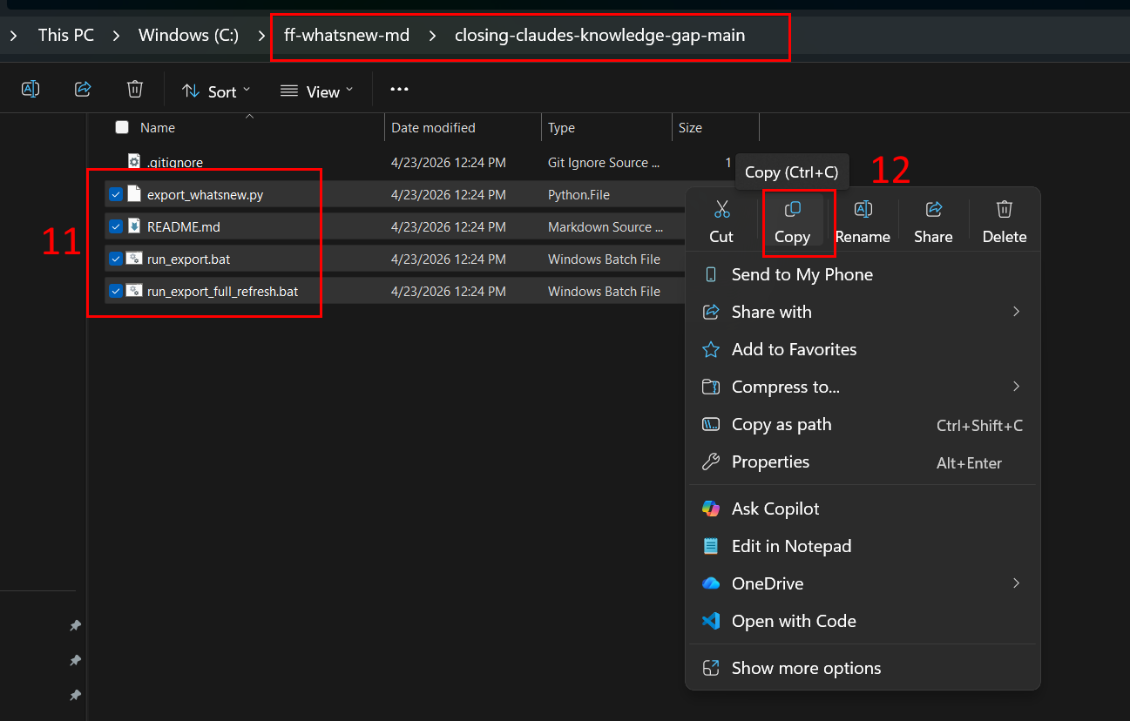The height and width of the screenshot is (721, 1130).
Task: Go to ff-whatsnew-md folder in breadcrumb
Action: tap(347, 36)
